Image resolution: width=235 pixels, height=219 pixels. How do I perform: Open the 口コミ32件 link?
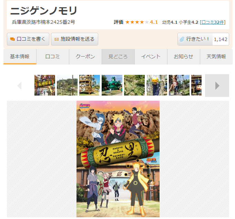pos(213,22)
